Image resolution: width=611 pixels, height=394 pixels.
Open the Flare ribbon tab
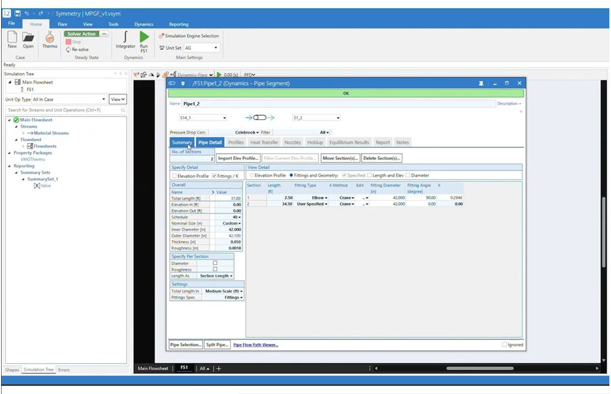click(62, 24)
